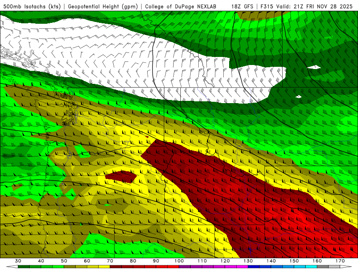Click the gray swatch starting at 160
This screenshot has width=358, height=269.
click(x=323, y=266)
